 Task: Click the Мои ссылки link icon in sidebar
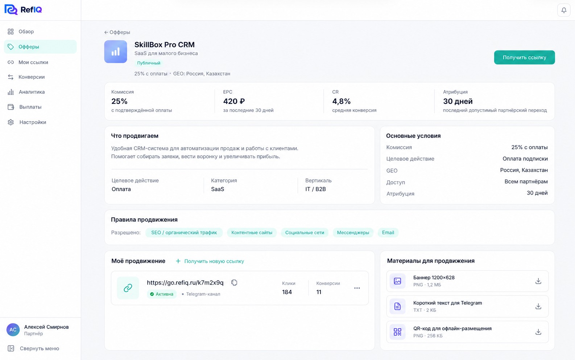coord(11,62)
